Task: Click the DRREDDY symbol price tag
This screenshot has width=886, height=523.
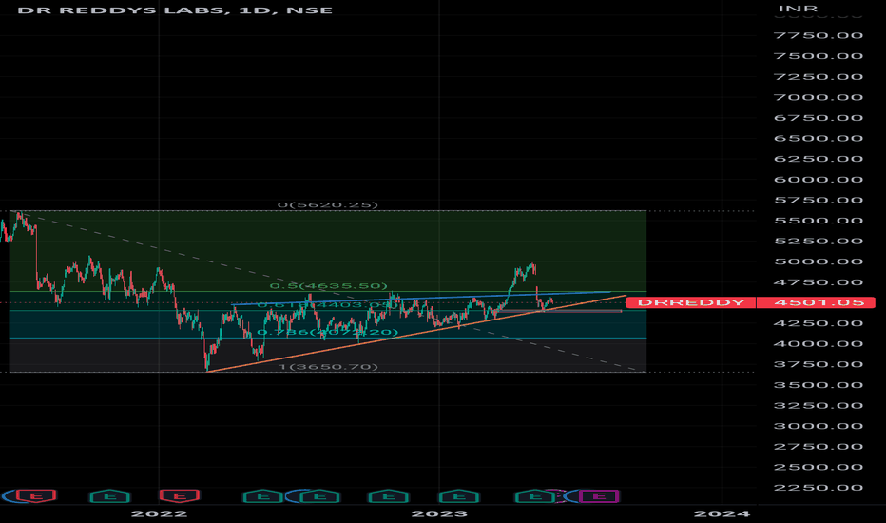Action: [x=690, y=302]
